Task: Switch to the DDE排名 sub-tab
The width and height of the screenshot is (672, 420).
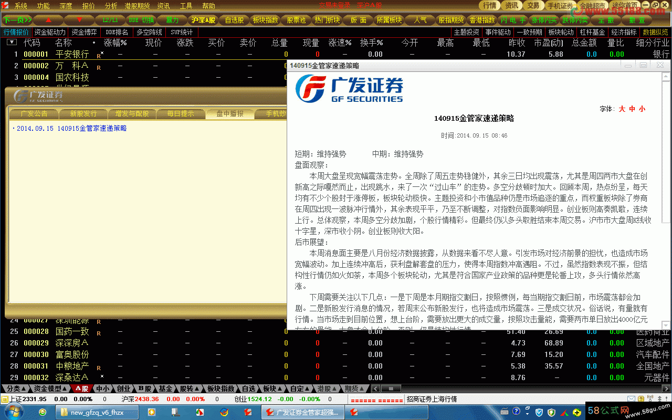Action: (x=117, y=32)
